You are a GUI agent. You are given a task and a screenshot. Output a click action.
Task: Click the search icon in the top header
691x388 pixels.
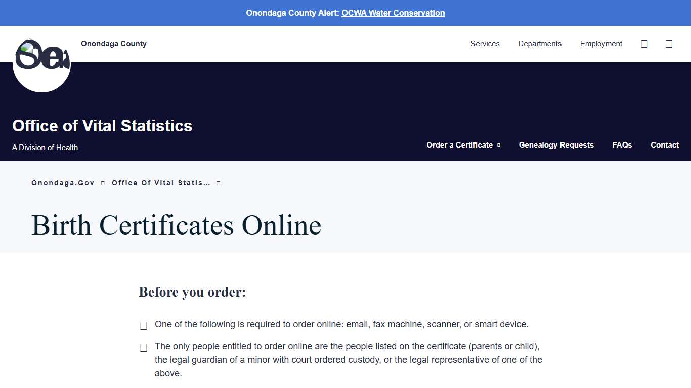644,44
